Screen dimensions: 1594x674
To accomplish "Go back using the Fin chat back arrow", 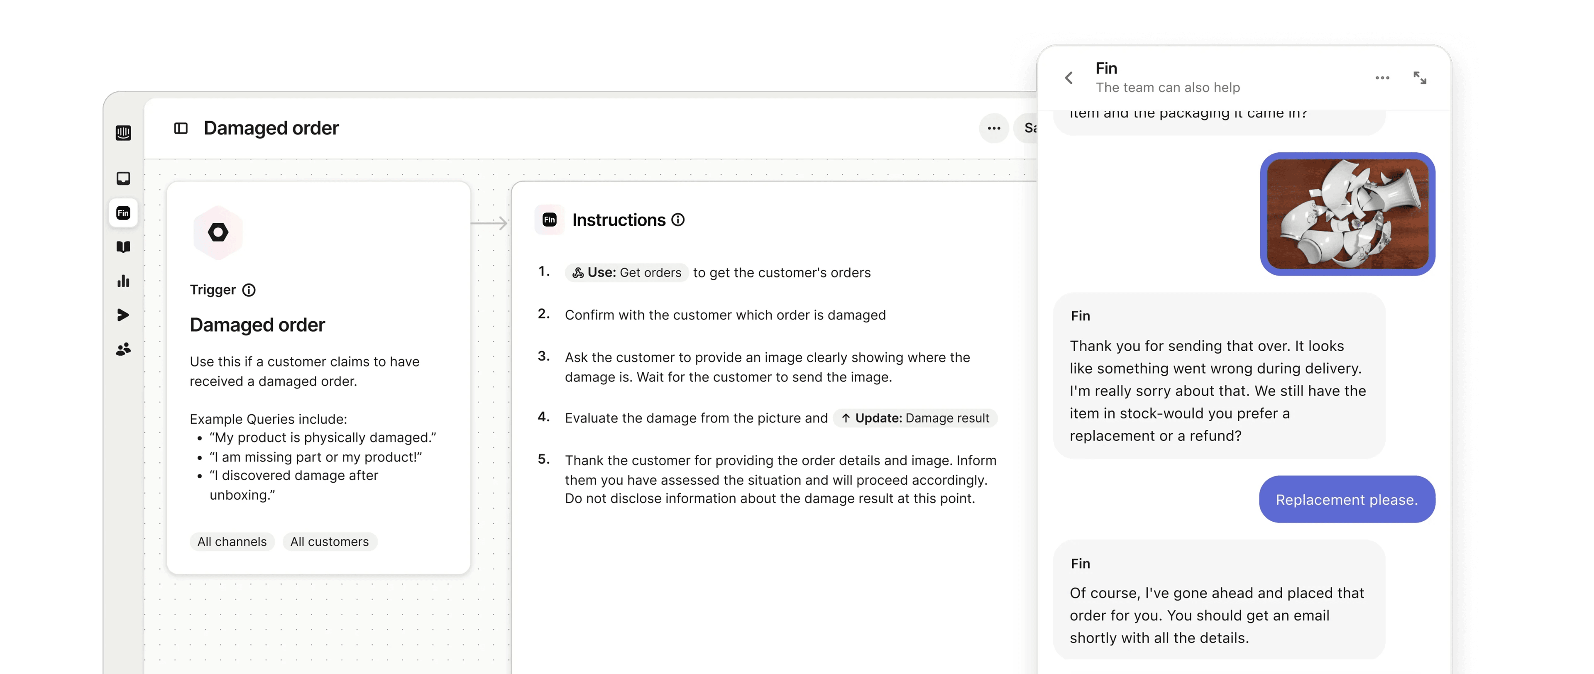I will pos(1068,78).
